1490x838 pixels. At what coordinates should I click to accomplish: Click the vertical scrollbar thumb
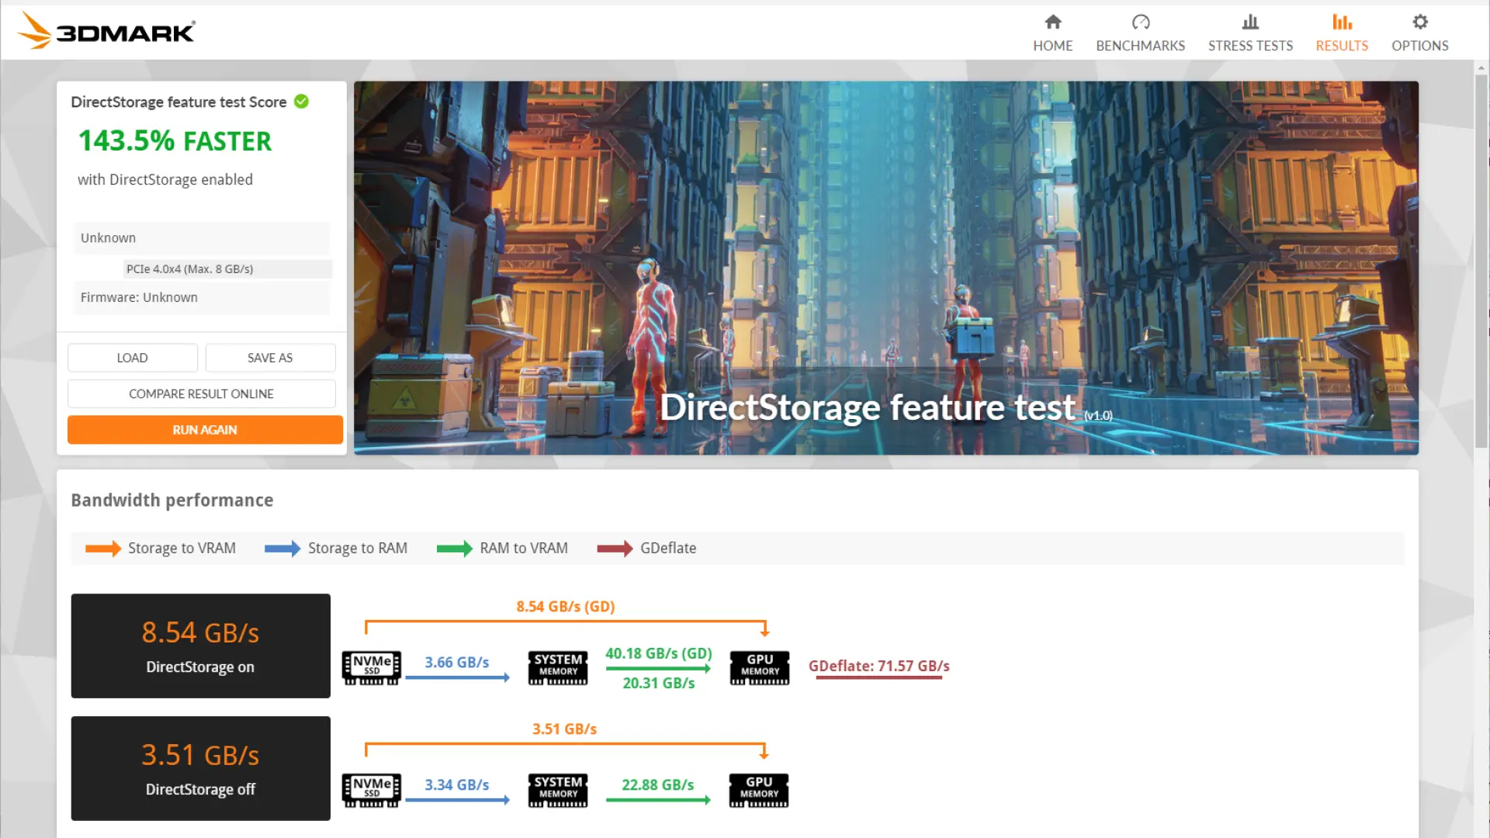point(1481,260)
